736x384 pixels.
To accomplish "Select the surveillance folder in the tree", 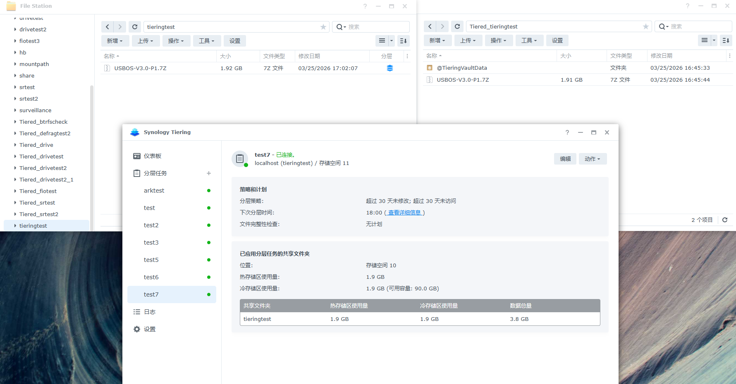I will 36,110.
